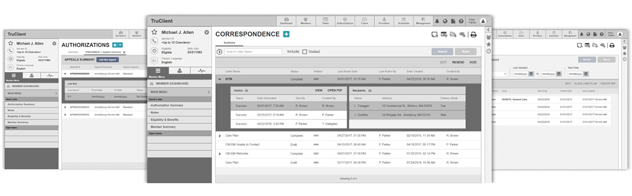Click document icon in Correspondence window header
The image size is (632, 196).
point(453,21)
